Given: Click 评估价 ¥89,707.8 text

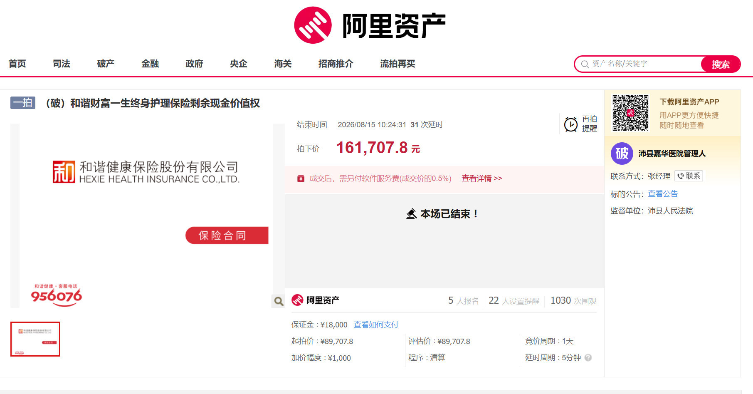Looking at the screenshot, I should pos(439,341).
